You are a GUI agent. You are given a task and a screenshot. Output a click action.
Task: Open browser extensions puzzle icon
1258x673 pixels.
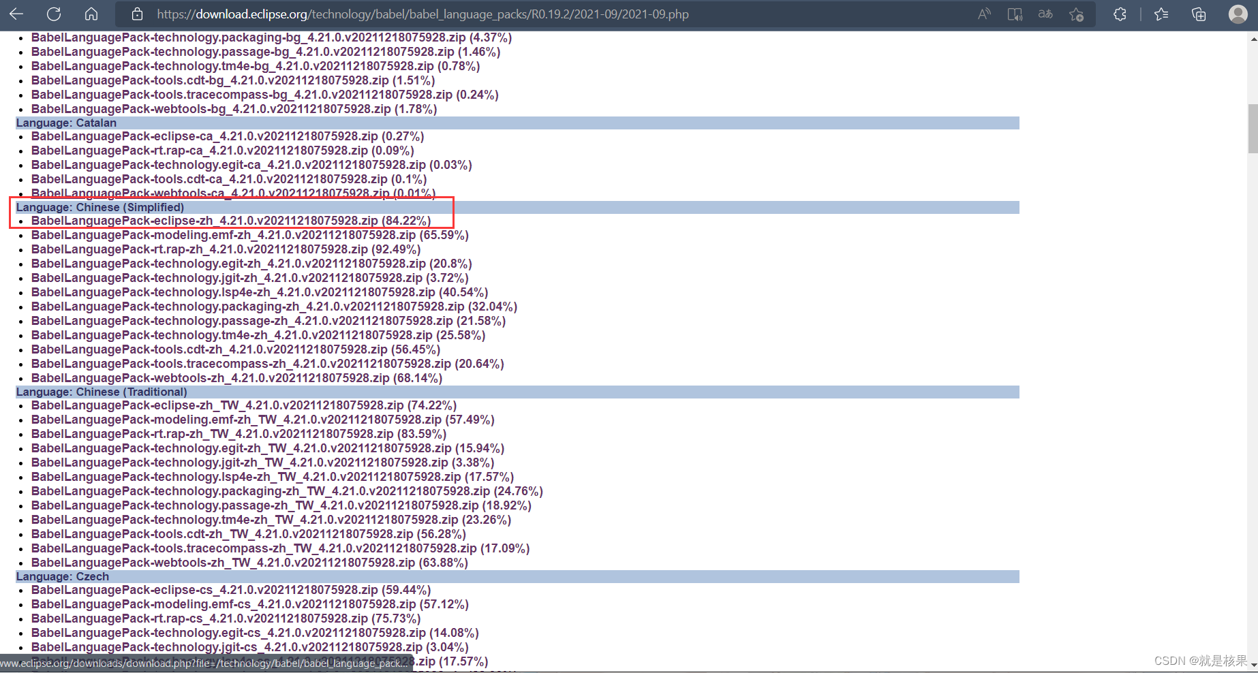click(1120, 14)
